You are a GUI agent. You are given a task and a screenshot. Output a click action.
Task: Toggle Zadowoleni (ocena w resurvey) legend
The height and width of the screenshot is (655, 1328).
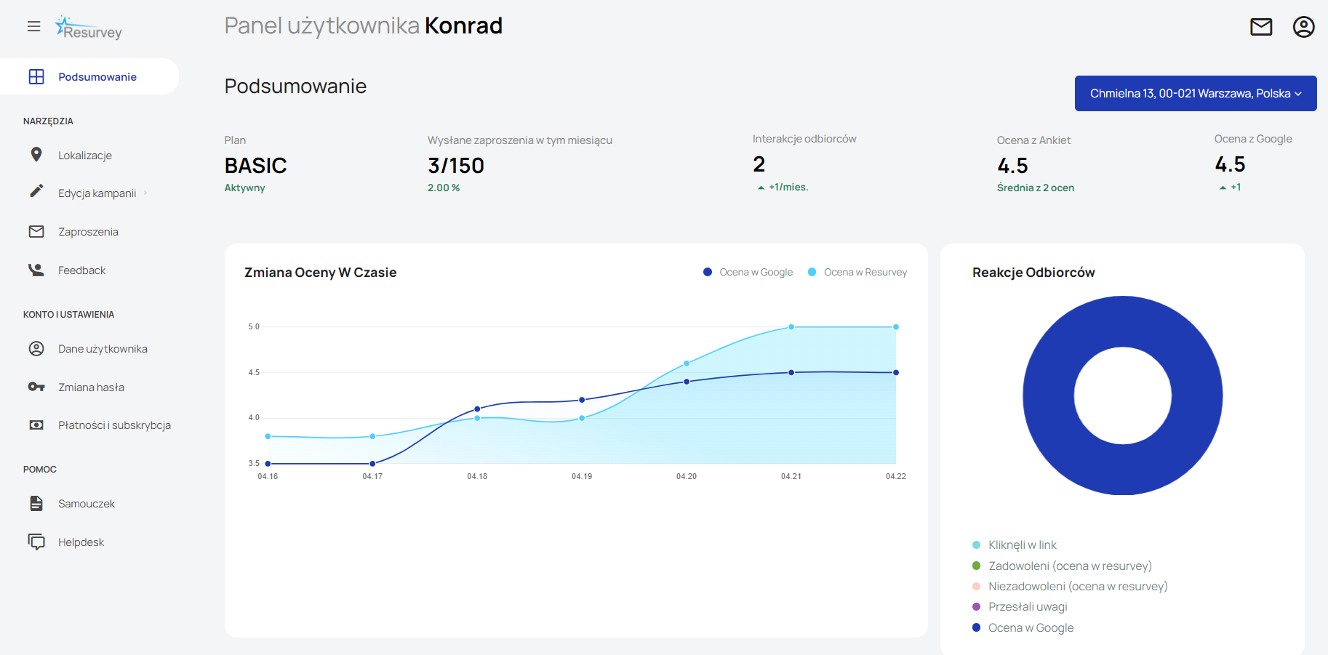coord(1063,566)
